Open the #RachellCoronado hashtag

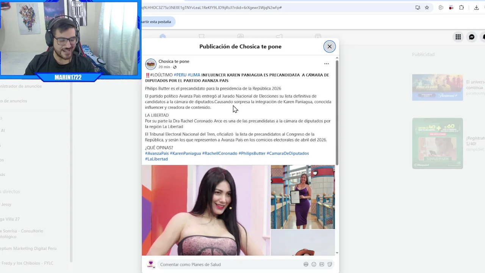click(x=219, y=154)
